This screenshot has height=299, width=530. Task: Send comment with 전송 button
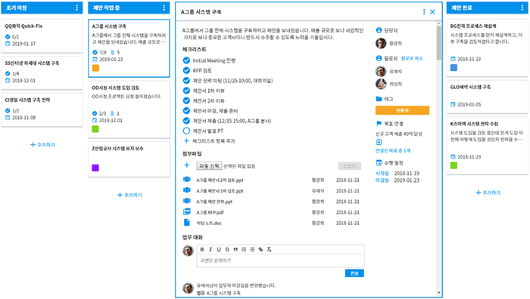354,273
